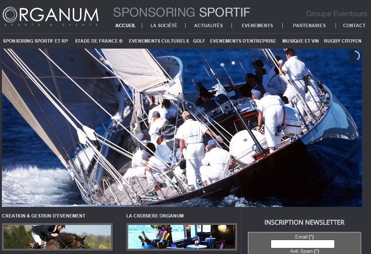
Task: Open the Accueil menu item
Action: tap(126, 26)
